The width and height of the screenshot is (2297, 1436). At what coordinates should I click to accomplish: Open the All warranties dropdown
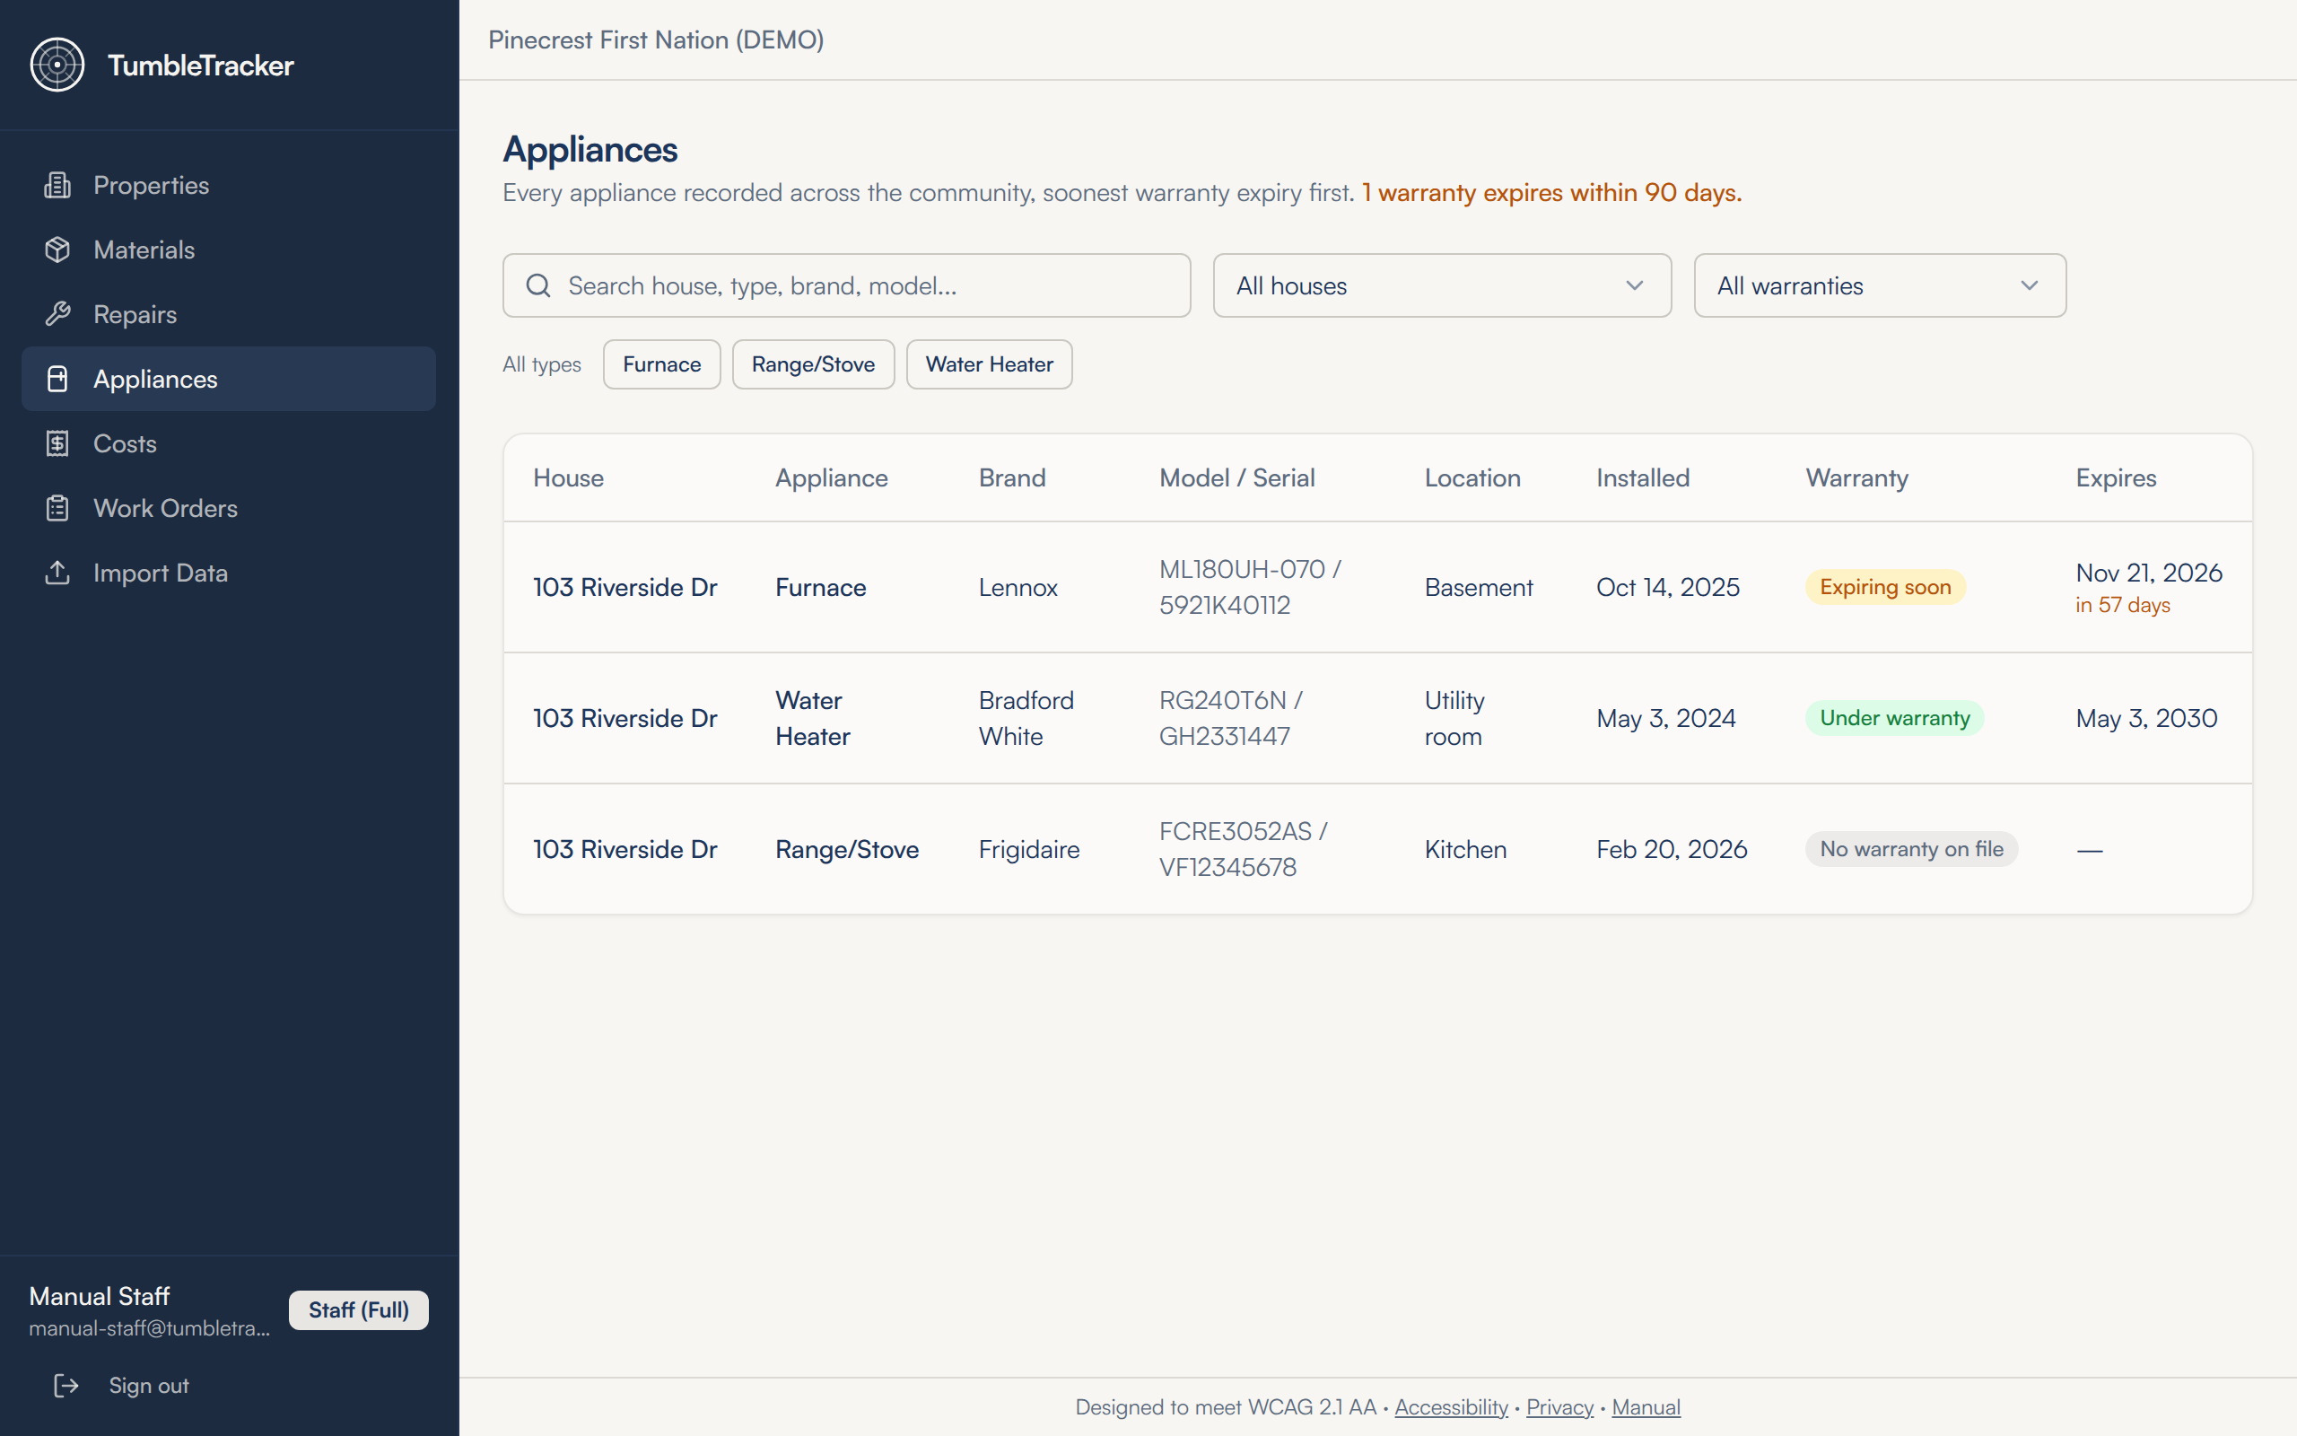click(x=1880, y=285)
